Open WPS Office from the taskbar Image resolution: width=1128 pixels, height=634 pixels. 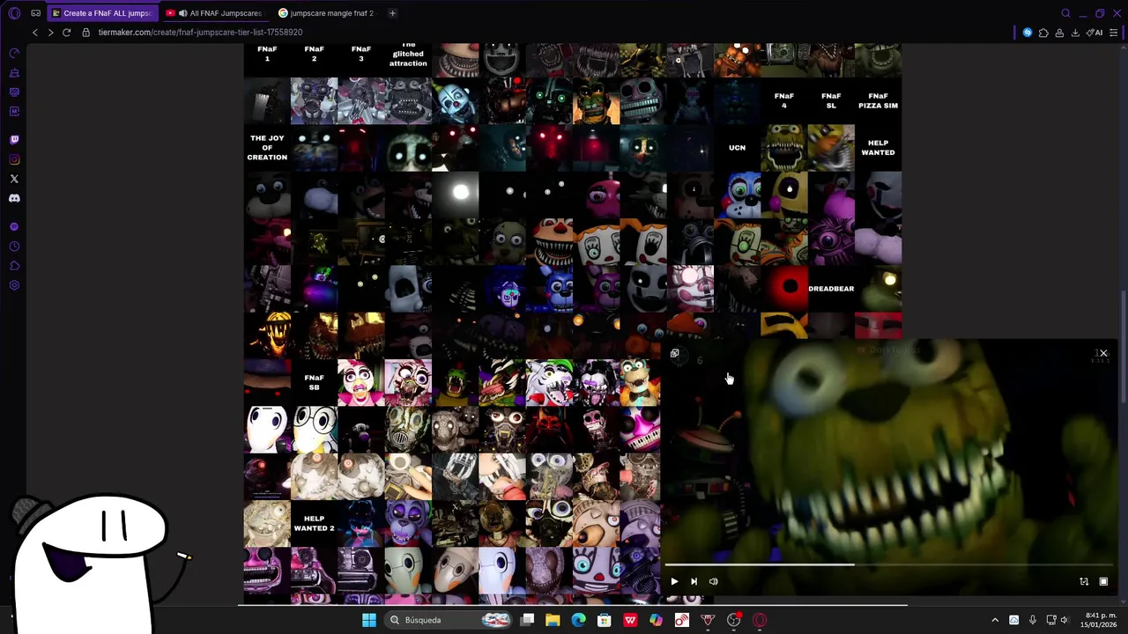[630, 620]
